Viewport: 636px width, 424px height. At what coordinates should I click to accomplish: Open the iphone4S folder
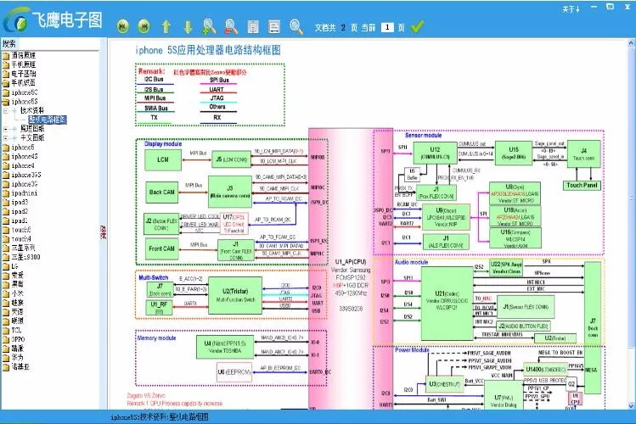20,156
